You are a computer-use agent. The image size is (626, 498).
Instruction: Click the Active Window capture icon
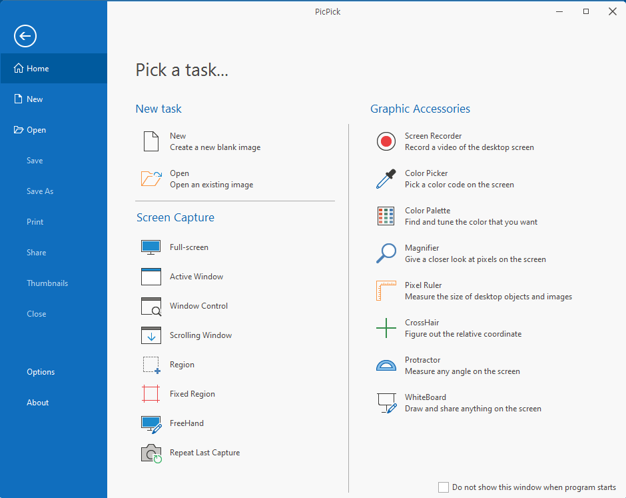pos(151,277)
